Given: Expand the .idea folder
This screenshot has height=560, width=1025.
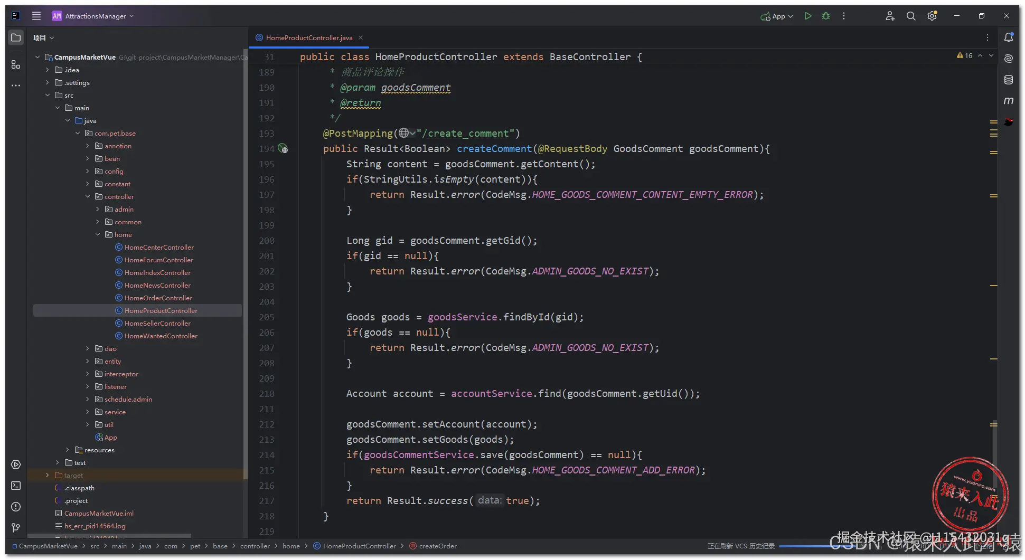Looking at the screenshot, I should point(48,70).
